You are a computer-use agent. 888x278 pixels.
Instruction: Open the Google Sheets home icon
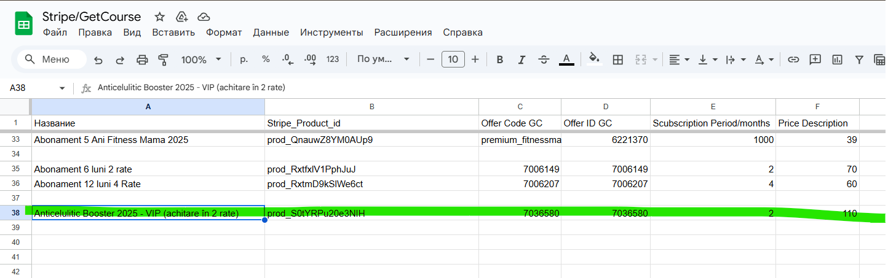[x=23, y=25]
